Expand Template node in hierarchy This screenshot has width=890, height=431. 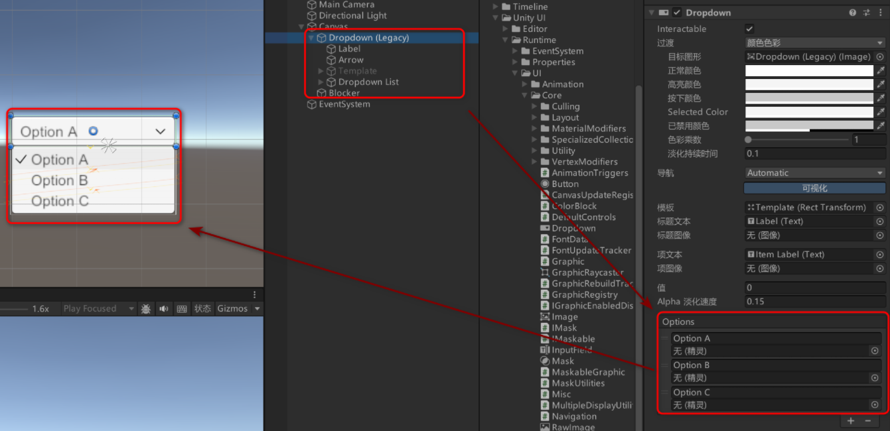[x=321, y=71]
